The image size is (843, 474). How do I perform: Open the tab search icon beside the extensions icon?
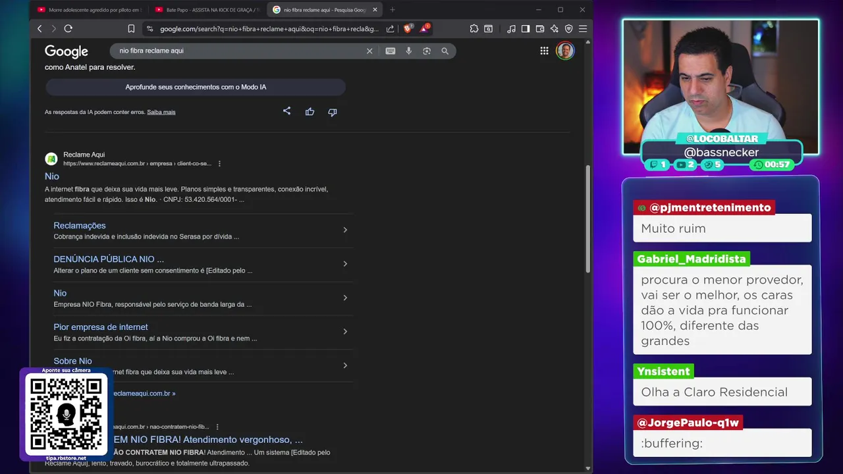coord(489,29)
